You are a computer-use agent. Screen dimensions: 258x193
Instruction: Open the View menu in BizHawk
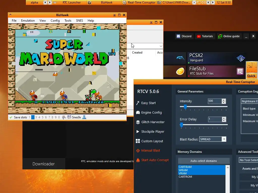click(x=43, y=21)
